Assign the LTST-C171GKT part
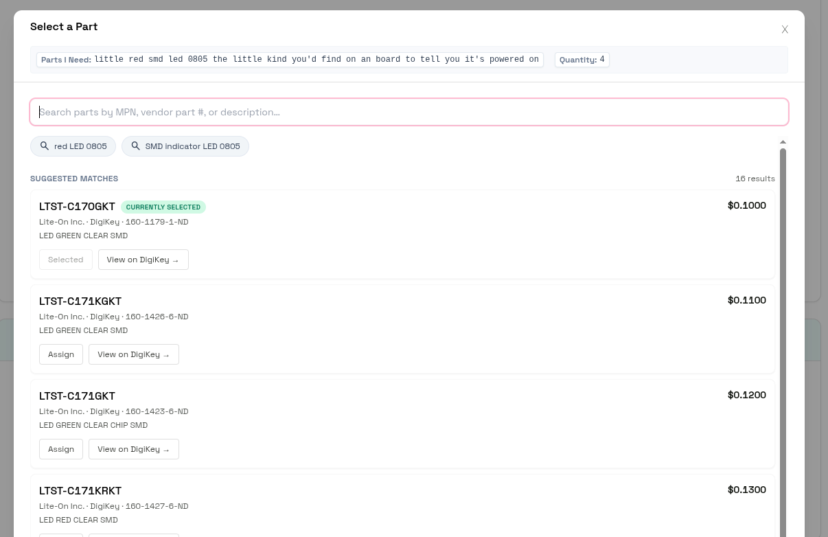Image resolution: width=828 pixels, height=537 pixels. tap(61, 449)
